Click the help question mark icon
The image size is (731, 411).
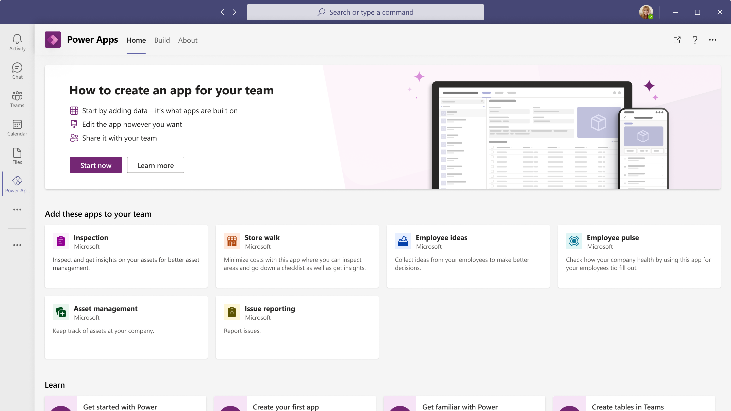(695, 40)
